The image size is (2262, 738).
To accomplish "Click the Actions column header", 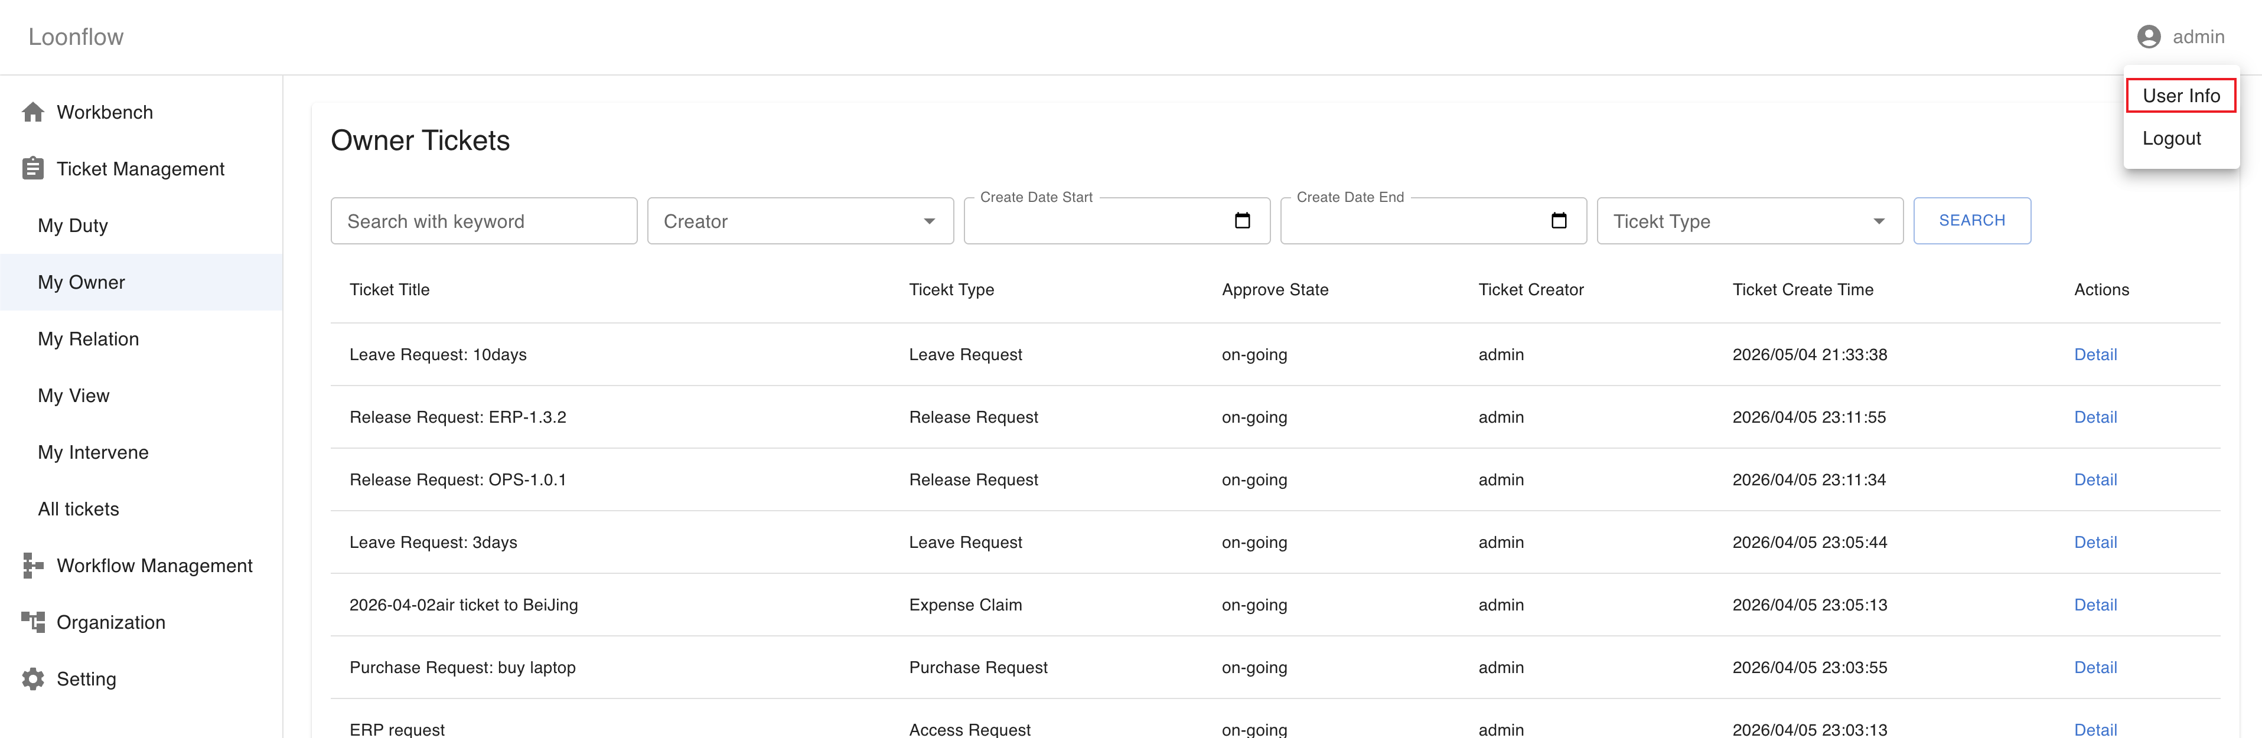I will coord(2101,289).
